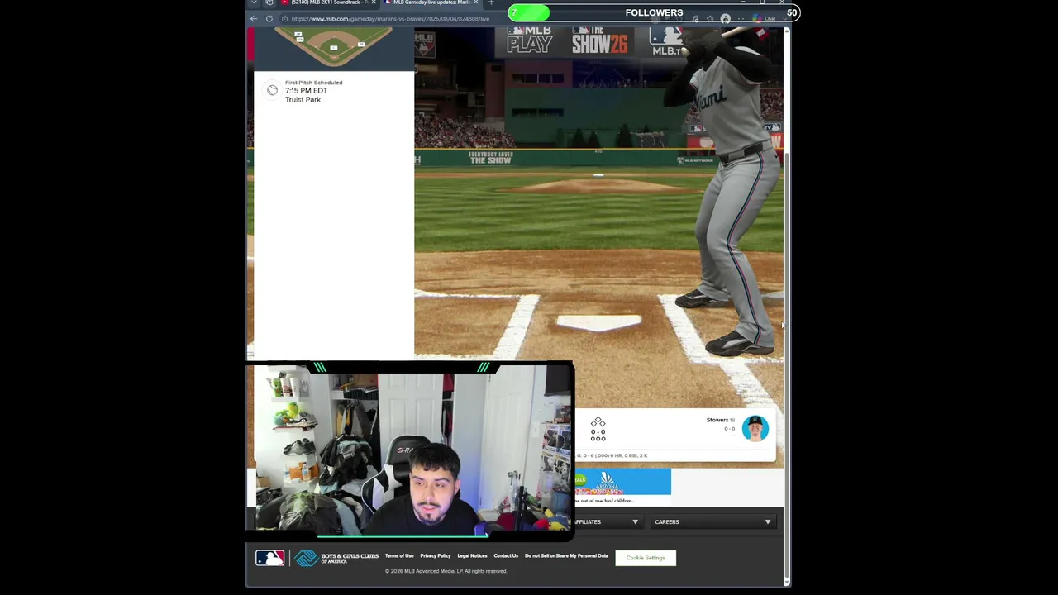Select the 'Truist Park' venue text
Viewport: 1058px width, 595px height.
pyautogui.click(x=303, y=100)
